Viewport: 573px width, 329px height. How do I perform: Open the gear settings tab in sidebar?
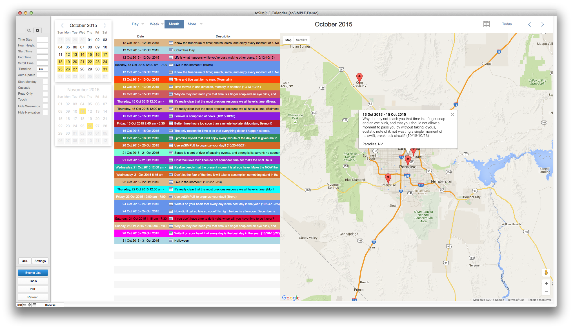tap(37, 30)
